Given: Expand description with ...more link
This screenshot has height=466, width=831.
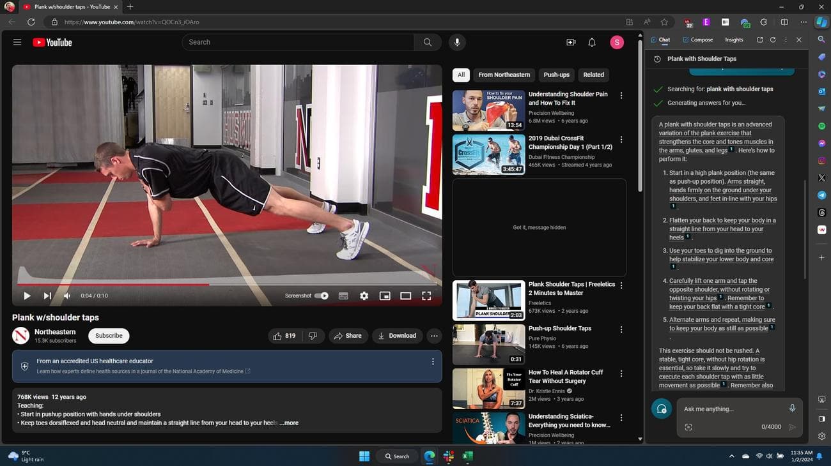Looking at the screenshot, I should (x=290, y=423).
